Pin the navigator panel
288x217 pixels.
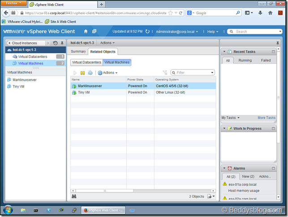click(x=62, y=43)
